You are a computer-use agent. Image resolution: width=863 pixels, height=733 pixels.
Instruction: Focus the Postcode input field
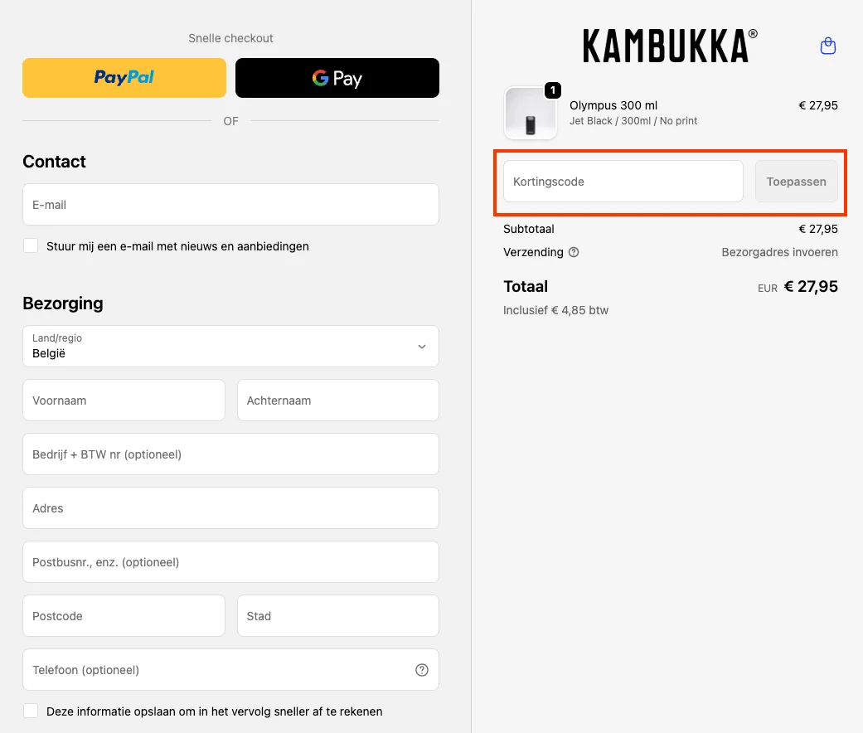(124, 616)
